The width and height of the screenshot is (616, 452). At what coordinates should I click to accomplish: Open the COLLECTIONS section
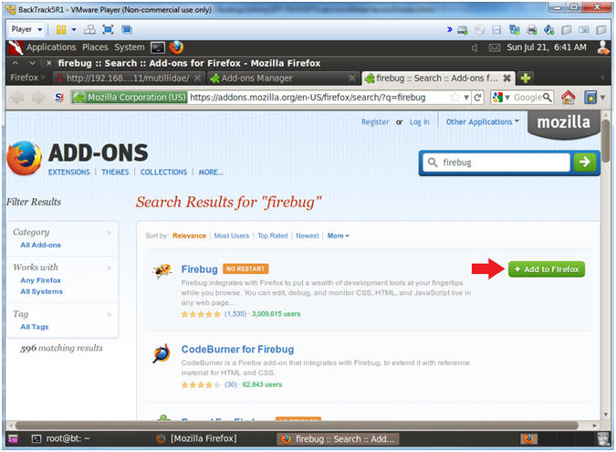click(x=164, y=173)
